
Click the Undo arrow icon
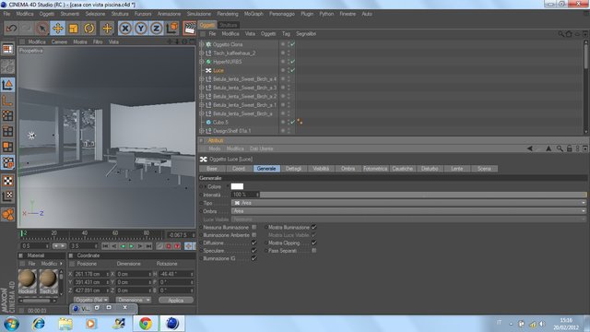(11, 29)
